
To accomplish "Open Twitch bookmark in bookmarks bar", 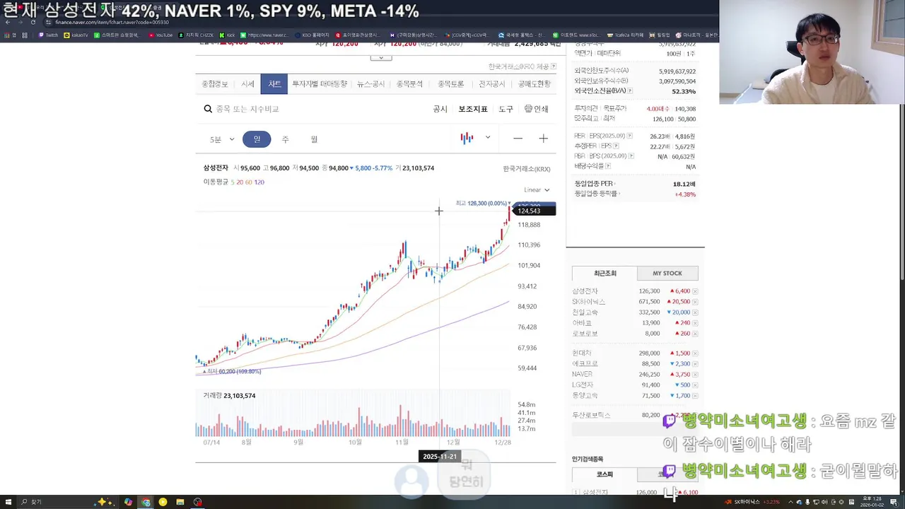I will click(48, 35).
